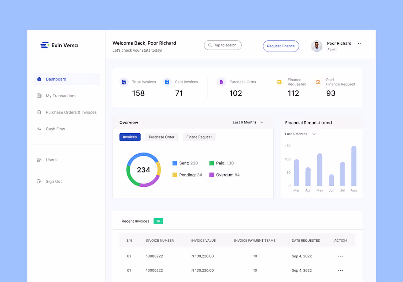Expand the Financial Request trend period selector
The height and width of the screenshot is (282, 403).
(x=300, y=134)
